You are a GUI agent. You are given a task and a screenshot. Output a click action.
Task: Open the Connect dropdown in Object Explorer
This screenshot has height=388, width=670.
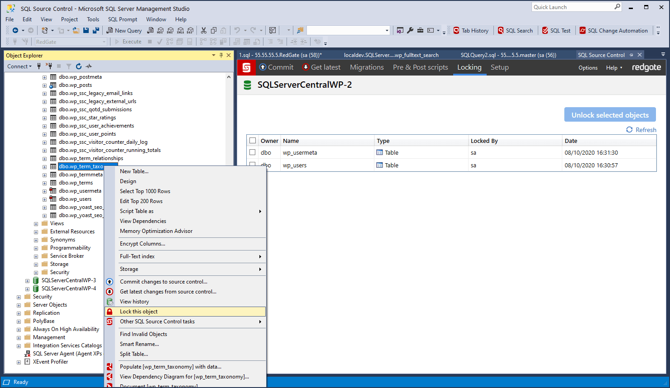click(19, 66)
